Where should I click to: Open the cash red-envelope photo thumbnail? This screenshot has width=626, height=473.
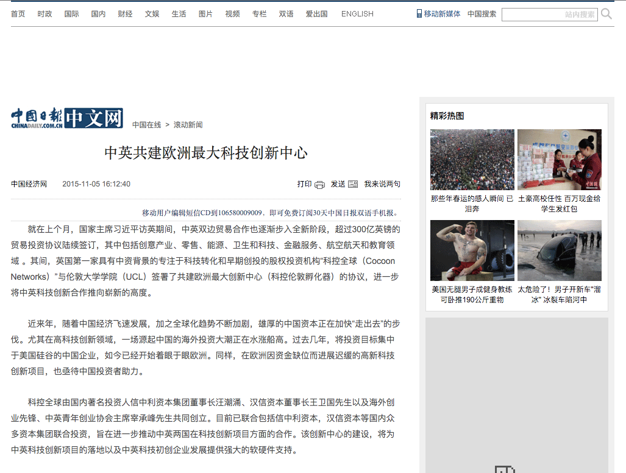559,160
